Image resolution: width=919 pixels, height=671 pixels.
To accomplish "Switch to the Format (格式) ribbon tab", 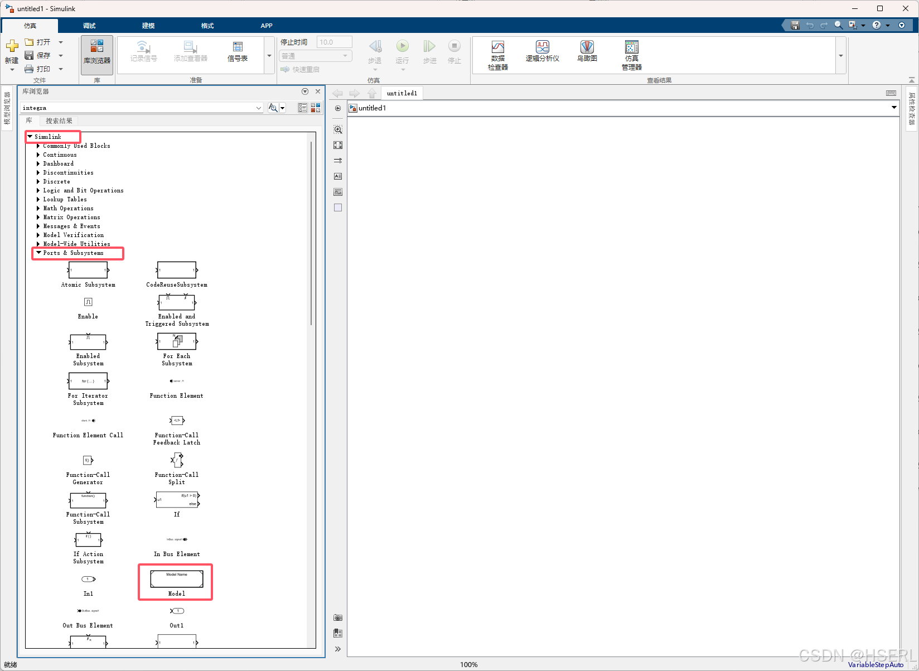I will [207, 26].
